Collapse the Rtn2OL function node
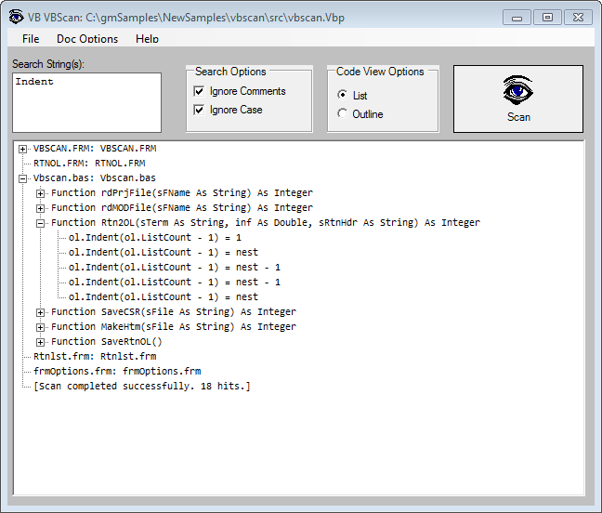The width and height of the screenshot is (602, 513). click(41, 222)
